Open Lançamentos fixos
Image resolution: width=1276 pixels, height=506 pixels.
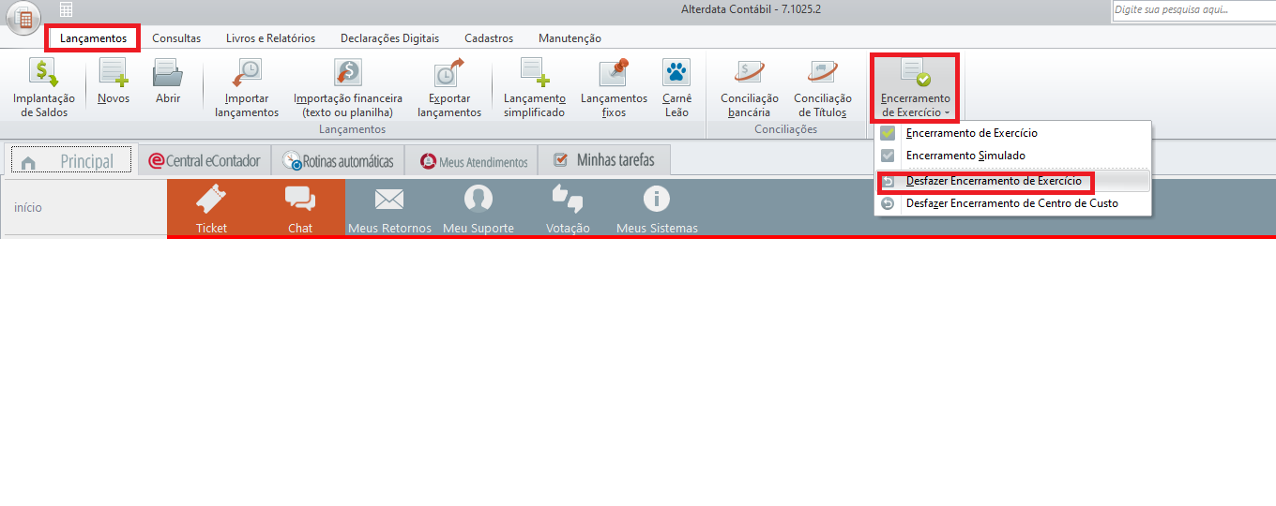614,88
